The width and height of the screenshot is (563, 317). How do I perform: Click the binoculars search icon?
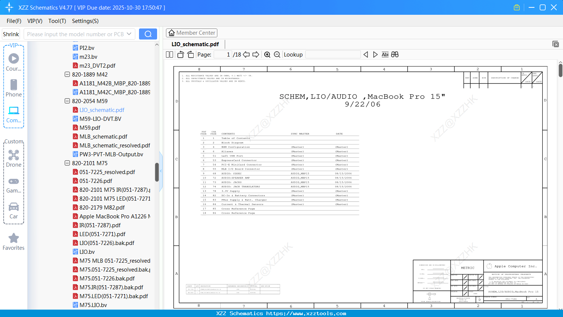click(x=395, y=55)
